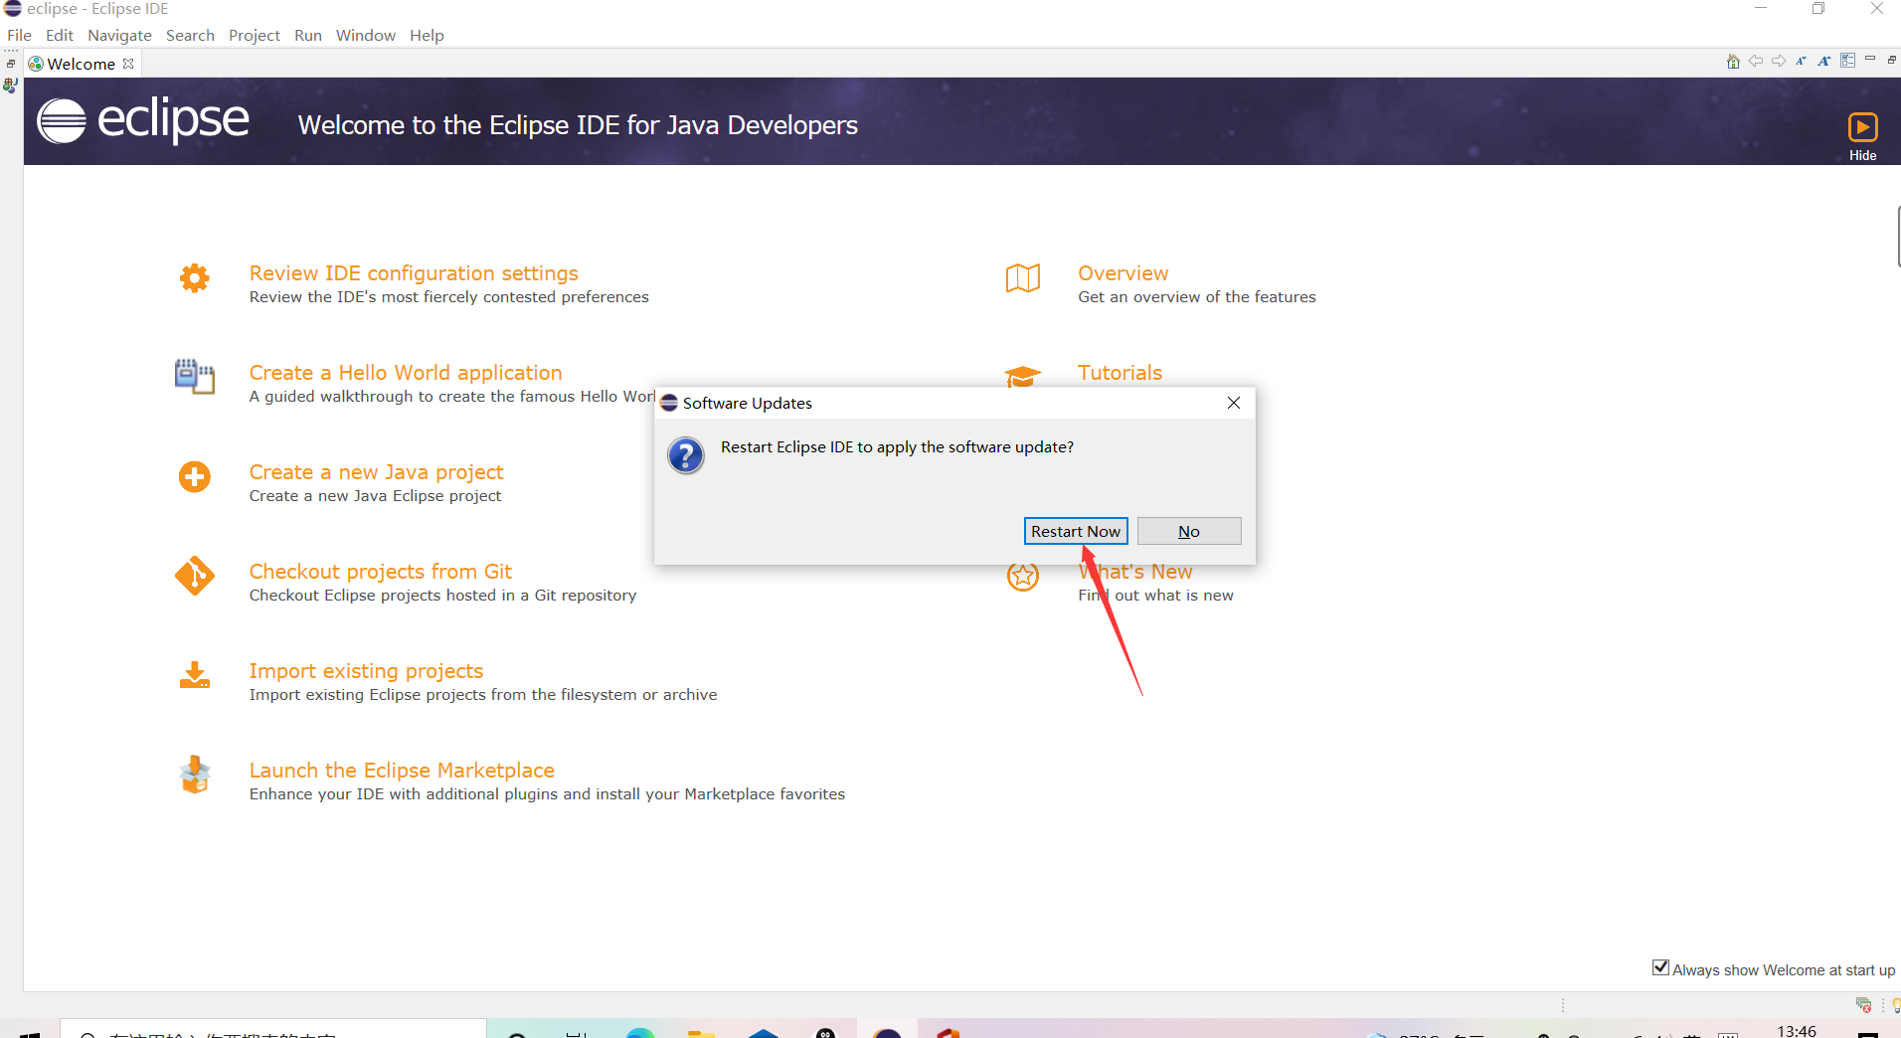Open the Tutorials link
1901x1038 pixels.
[x=1120, y=373]
